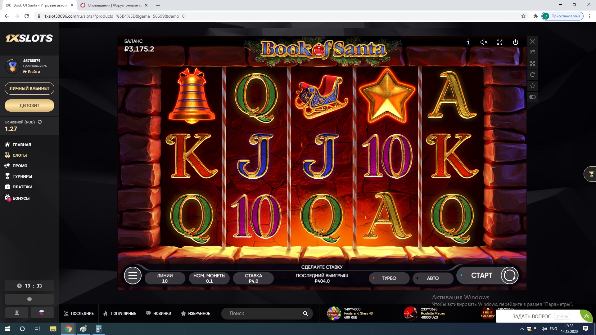Open Task View in taskbar
Image resolution: width=596 pixels, height=335 pixels.
coord(37,329)
